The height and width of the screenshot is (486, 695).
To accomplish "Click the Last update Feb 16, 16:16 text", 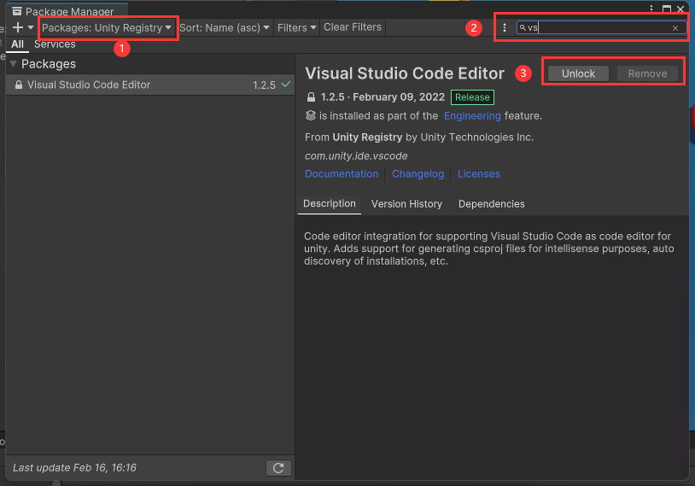I will click(x=74, y=468).
